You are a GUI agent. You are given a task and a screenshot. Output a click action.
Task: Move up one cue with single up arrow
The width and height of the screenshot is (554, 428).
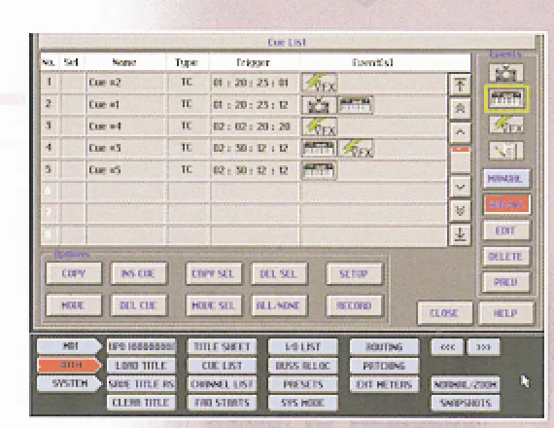point(460,132)
